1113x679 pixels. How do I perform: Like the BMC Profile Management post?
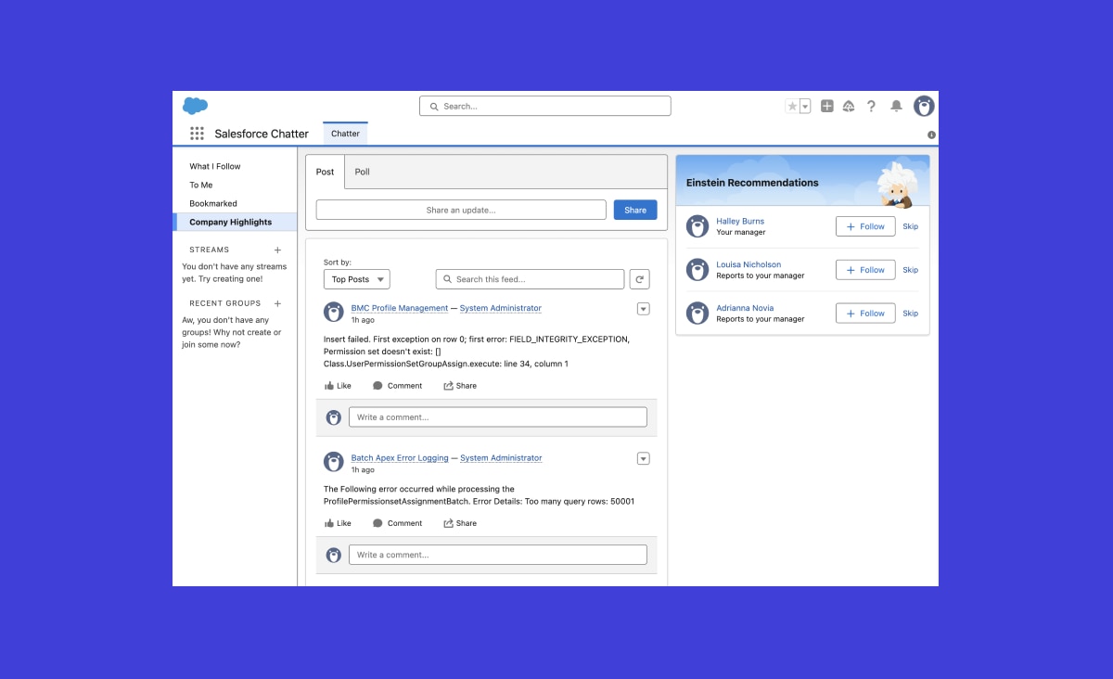(x=338, y=385)
